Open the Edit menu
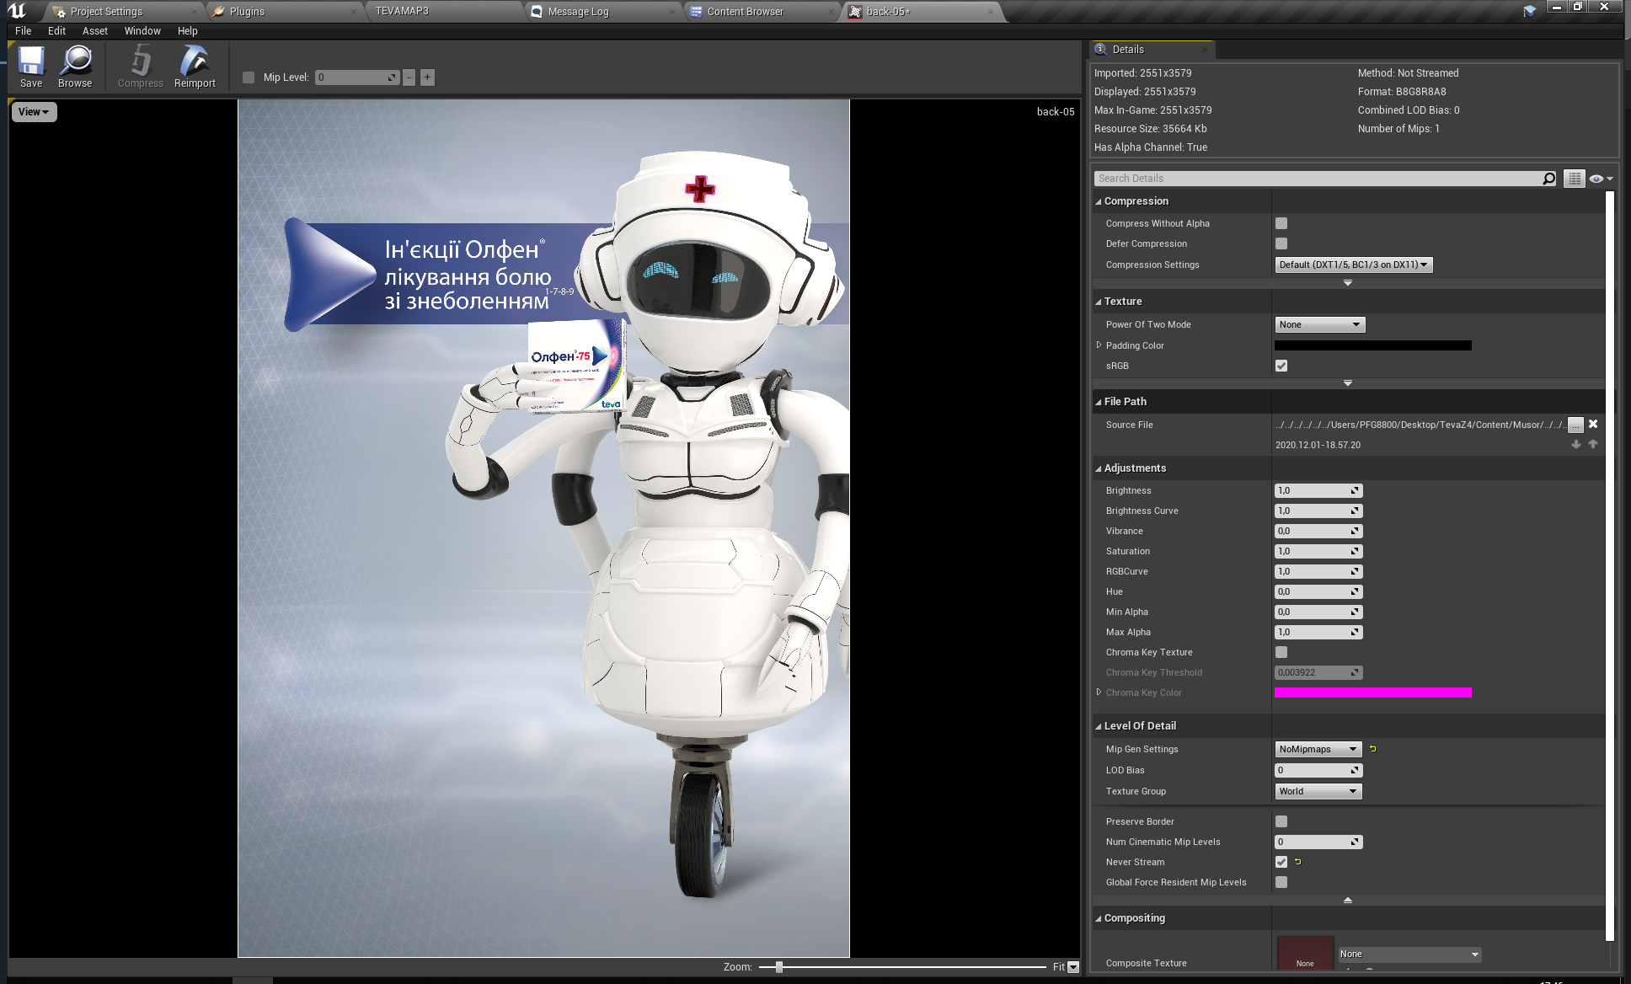The width and height of the screenshot is (1631, 984). [56, 31]
